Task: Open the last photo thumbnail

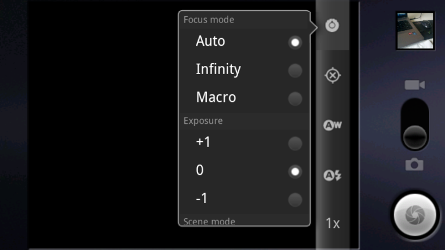Action: click(415, 31)
